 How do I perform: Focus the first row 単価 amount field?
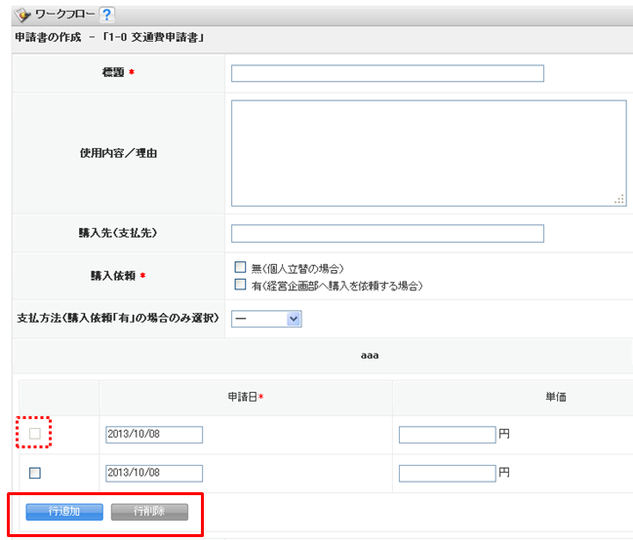pos(447,435)
